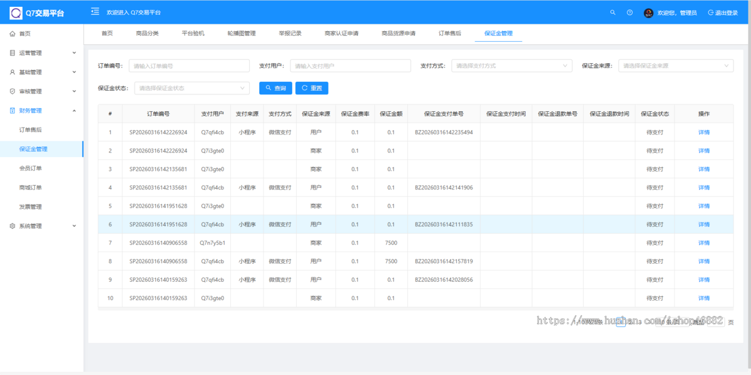The width and height of the screenshot is (751, 375).
Task: Click the 查询 search button
Action: pos(275,88)
